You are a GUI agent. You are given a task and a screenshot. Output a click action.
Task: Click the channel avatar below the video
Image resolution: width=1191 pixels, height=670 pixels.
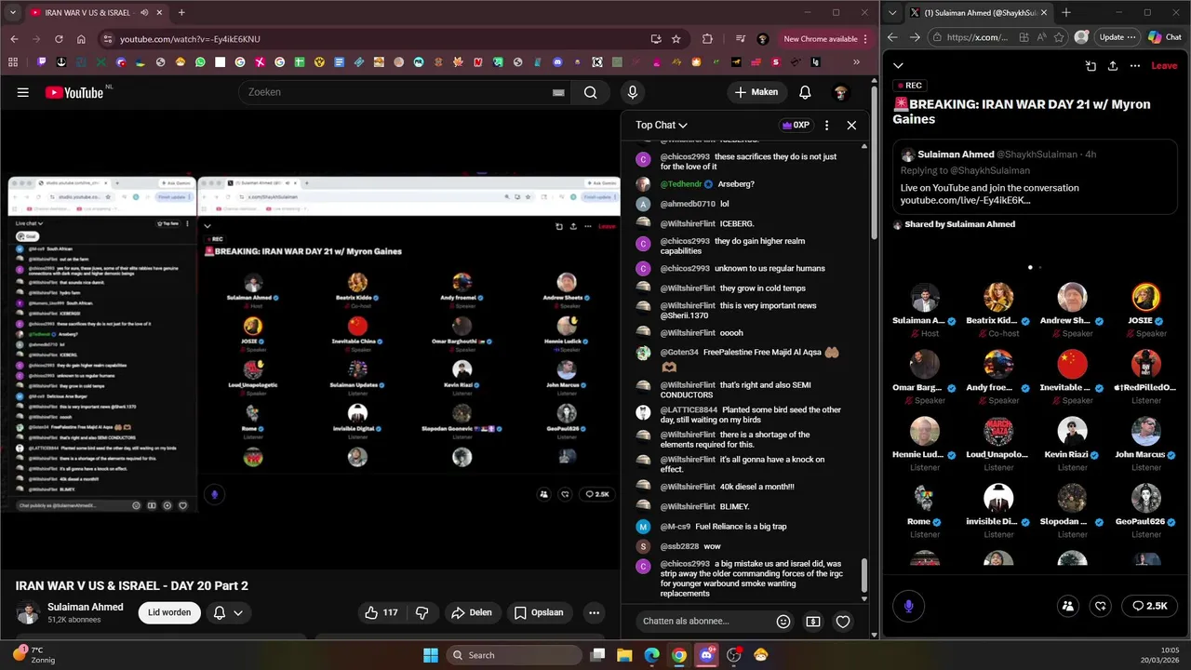(x=28, y=612)
